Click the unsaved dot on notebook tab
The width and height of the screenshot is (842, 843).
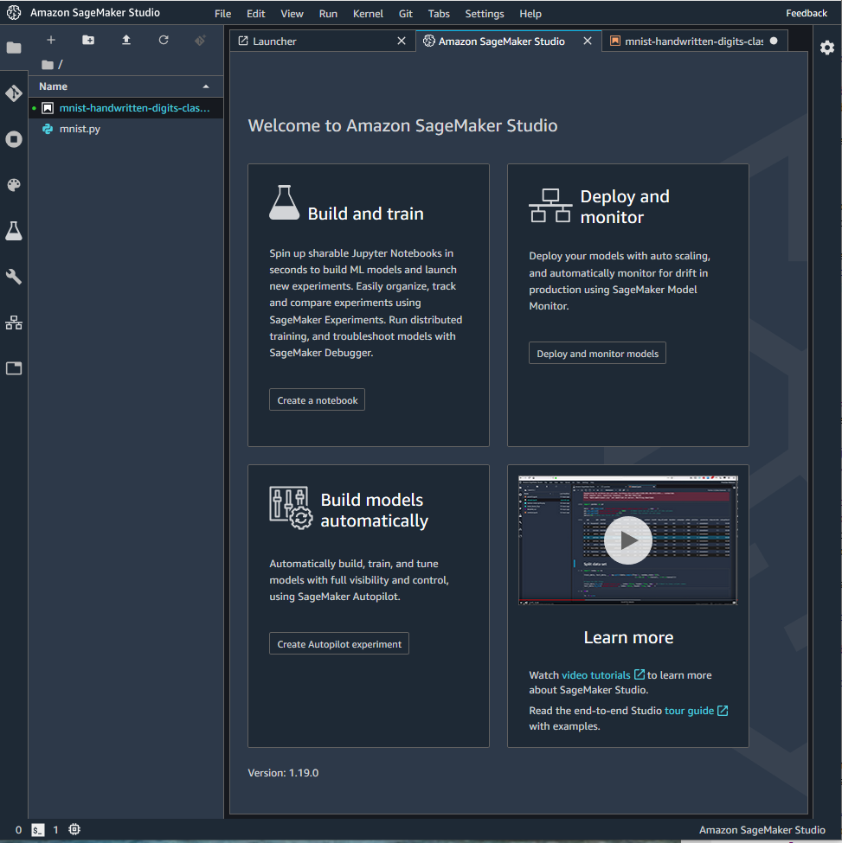[x=774, y=41]
